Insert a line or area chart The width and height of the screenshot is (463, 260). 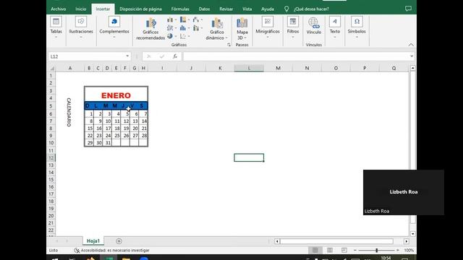point(170,28)
